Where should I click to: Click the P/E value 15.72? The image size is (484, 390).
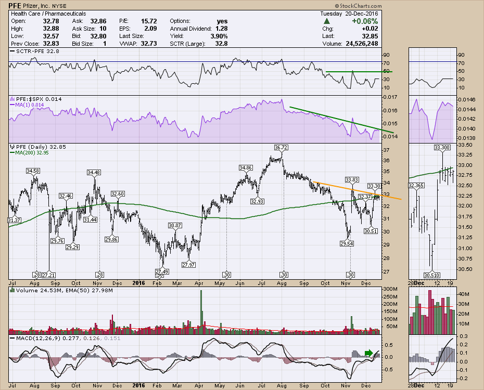pyautogui.click(x=149, y=21)
